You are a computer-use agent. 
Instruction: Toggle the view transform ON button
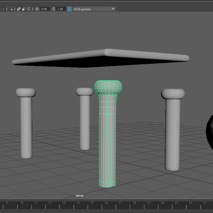[69, 9]
